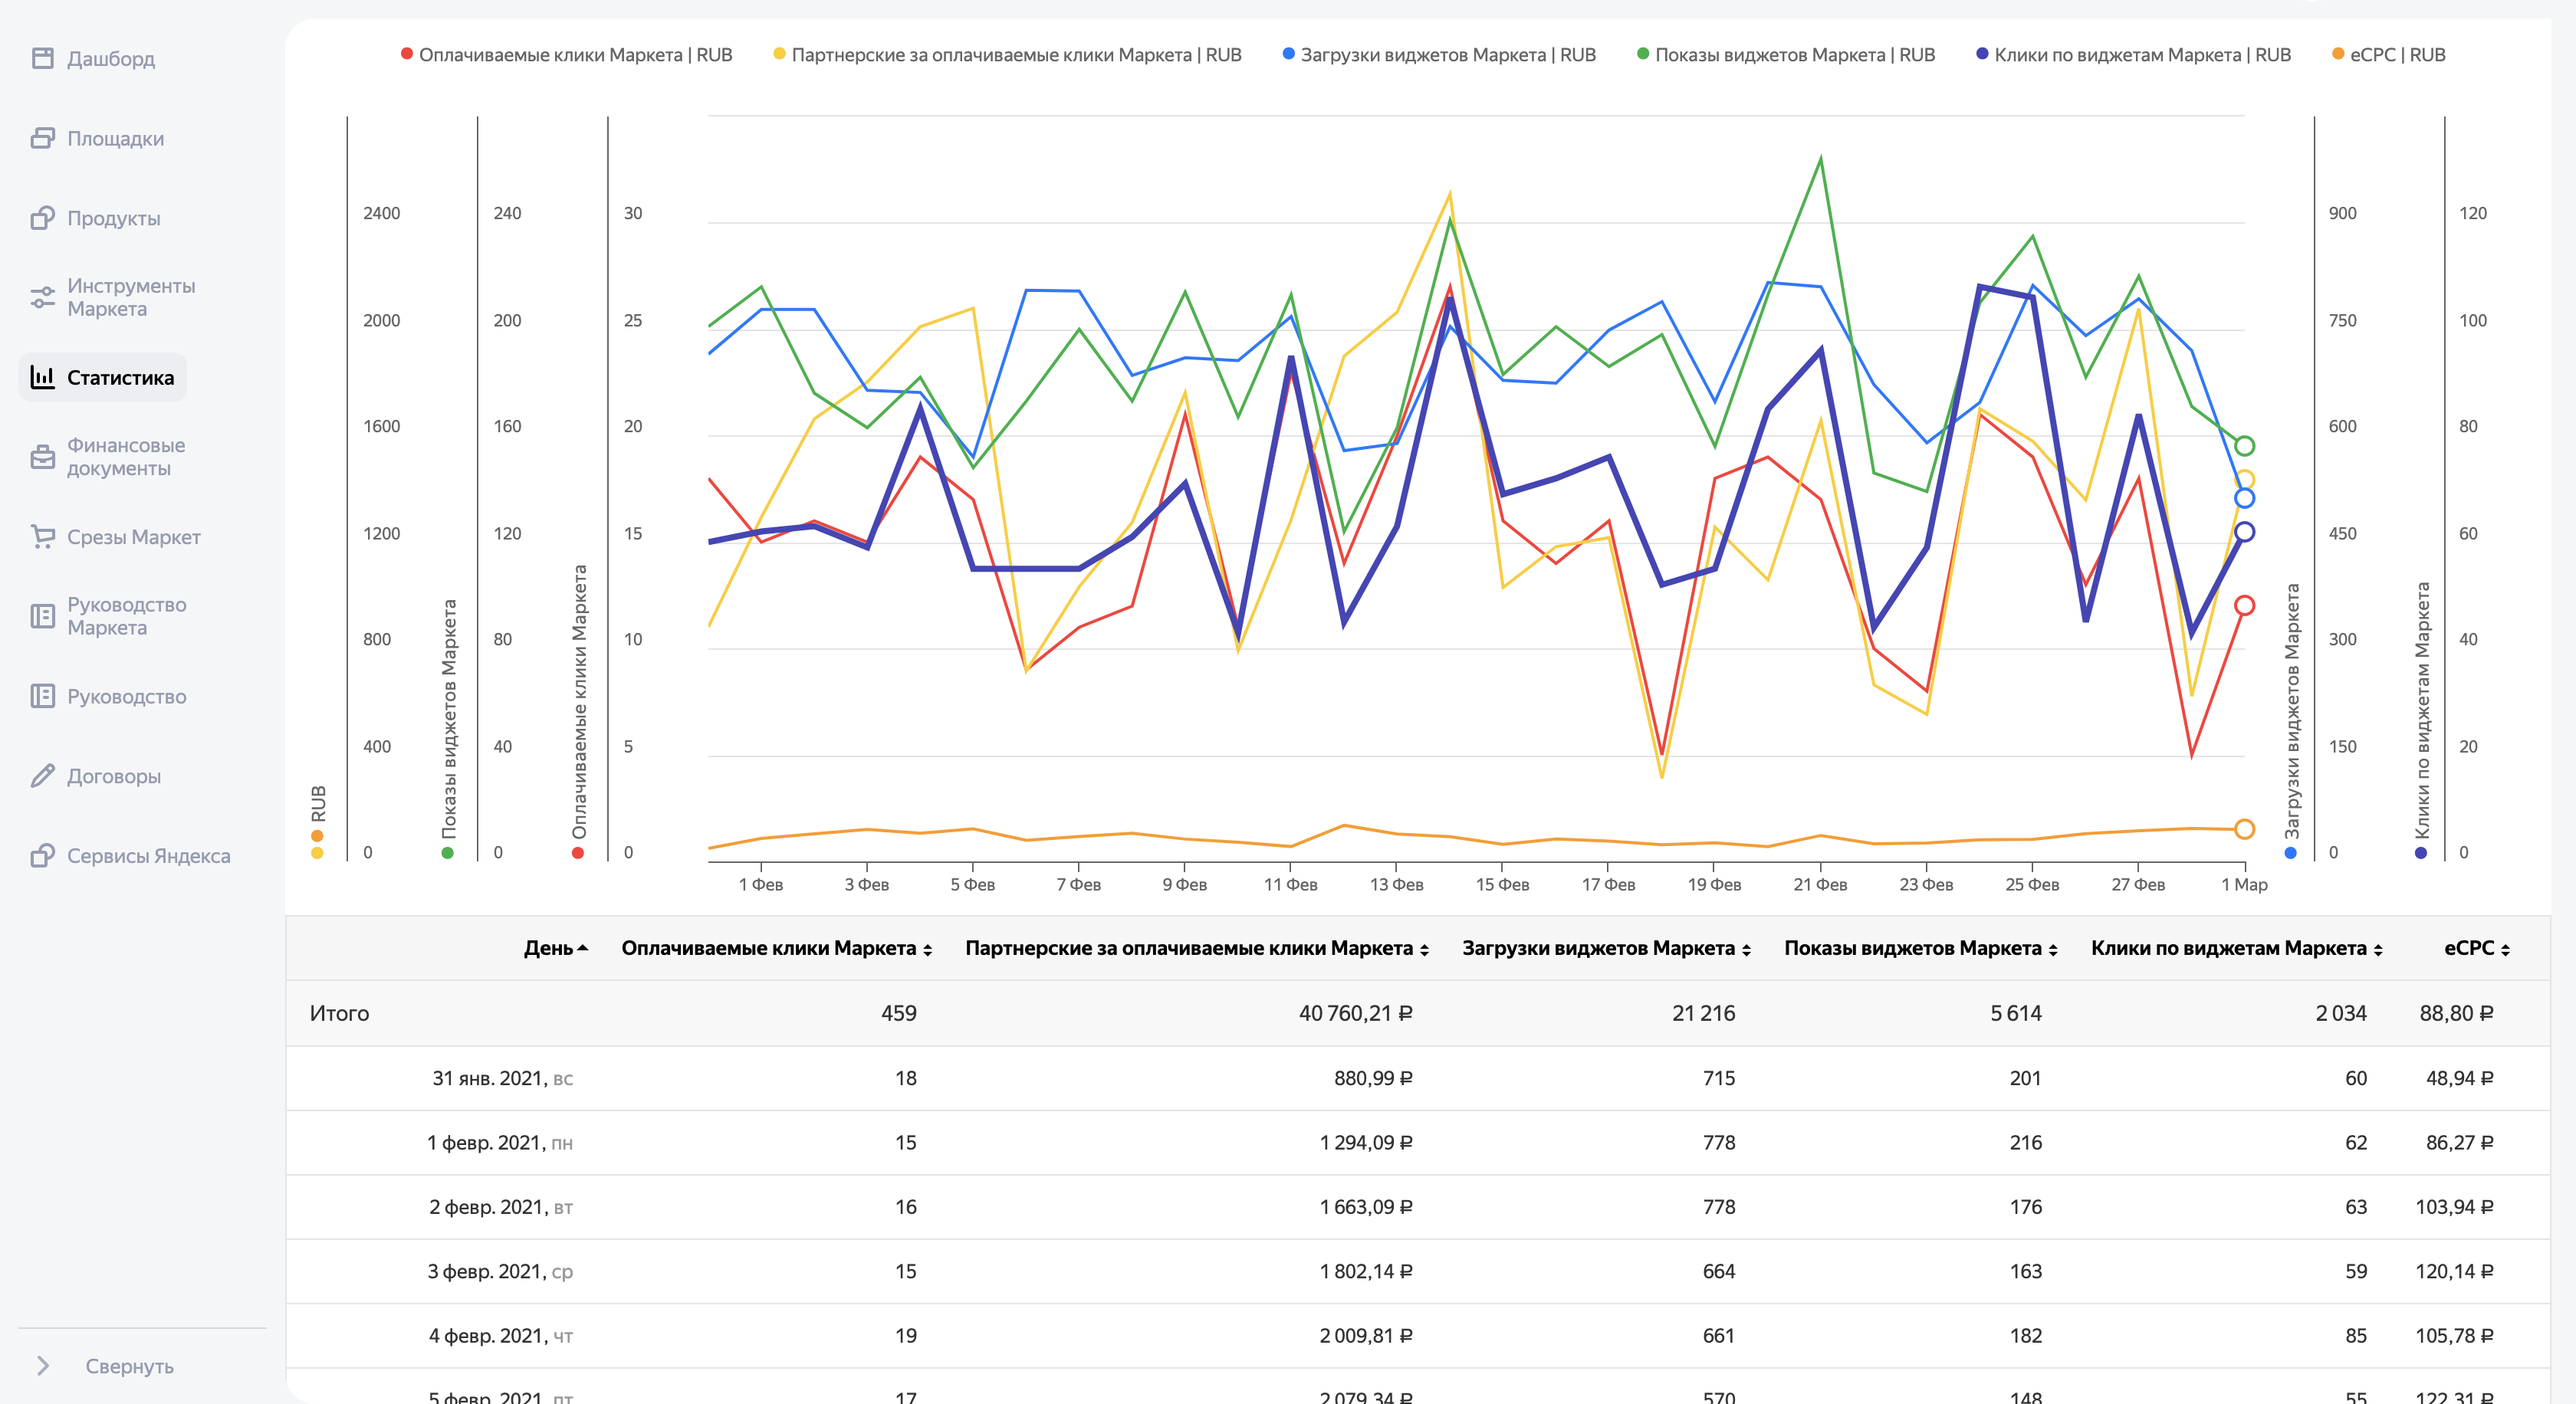Viewport: 2576px width, 1404px height.
Task: Click the Dashboard (Дашборд) sidebar icon
Action: tap(42, 58)
